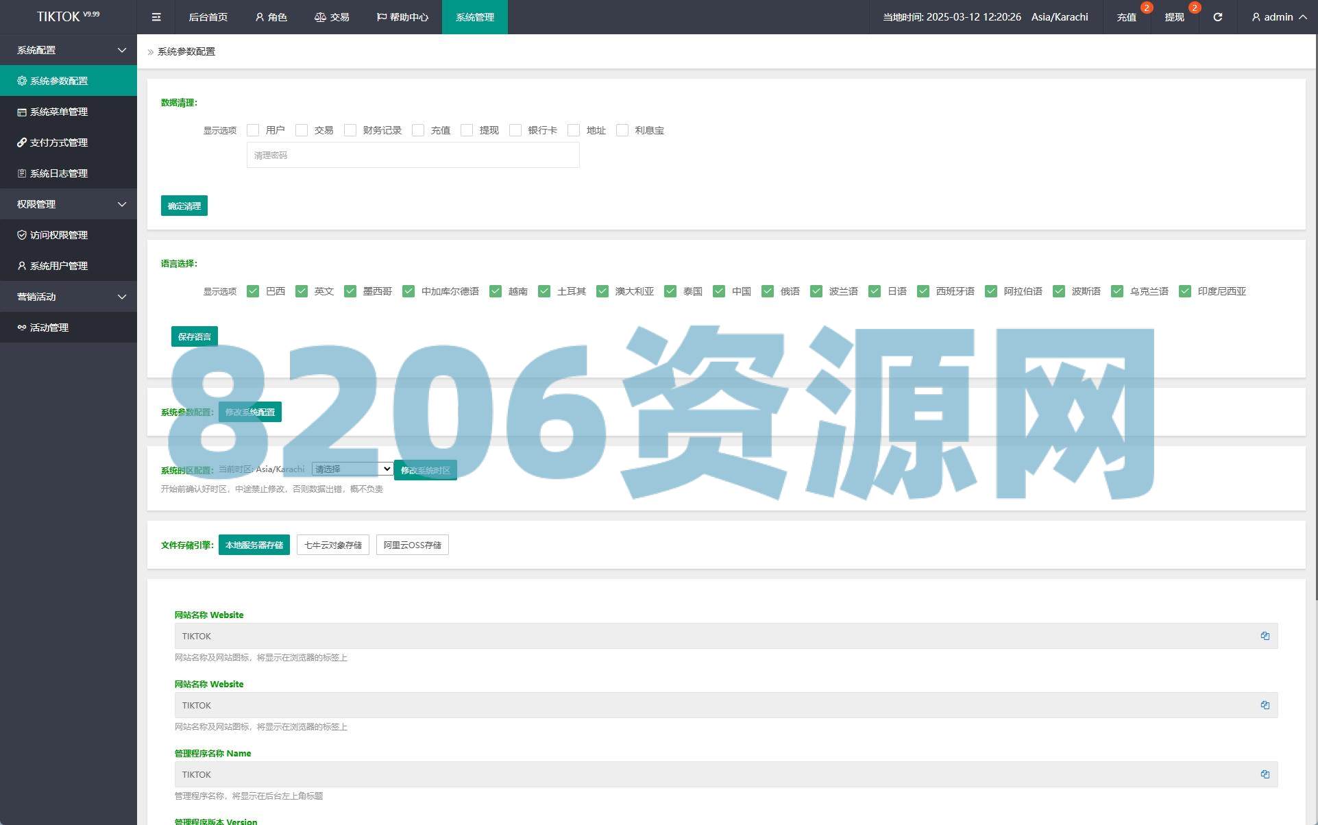The image size is (1318, 825).
Task: Click the admin user avatar icon
Action: (1256, 17)
